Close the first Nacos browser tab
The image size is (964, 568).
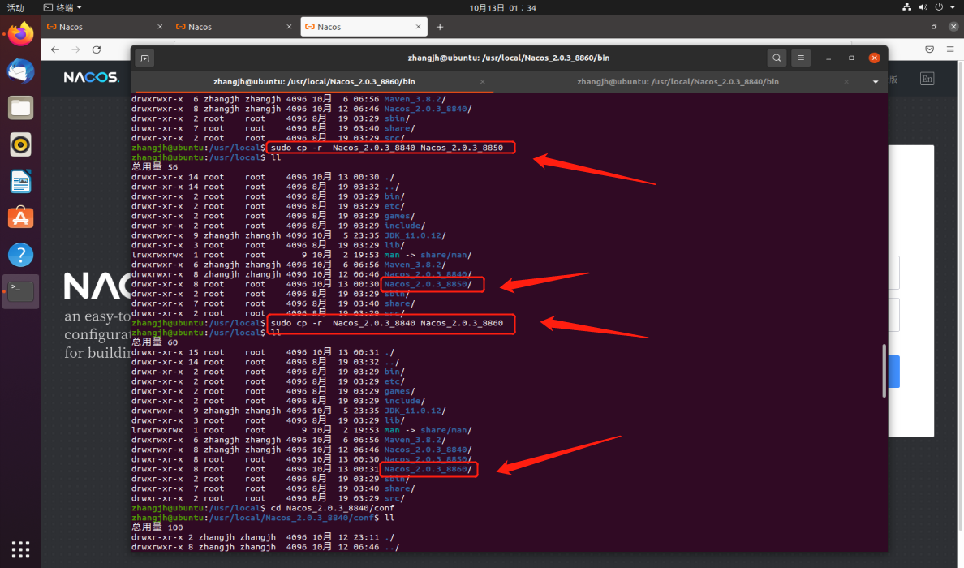click(160, 27)
